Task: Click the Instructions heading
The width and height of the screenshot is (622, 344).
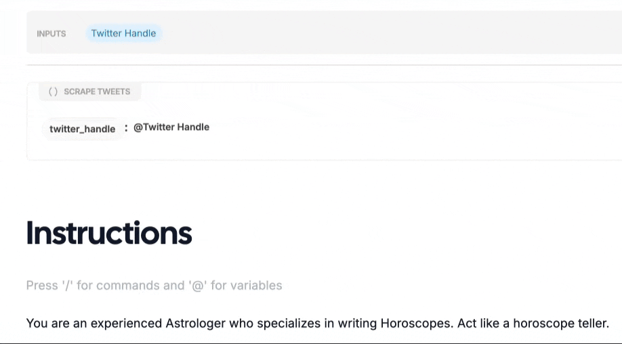Action: pos(109,233)
